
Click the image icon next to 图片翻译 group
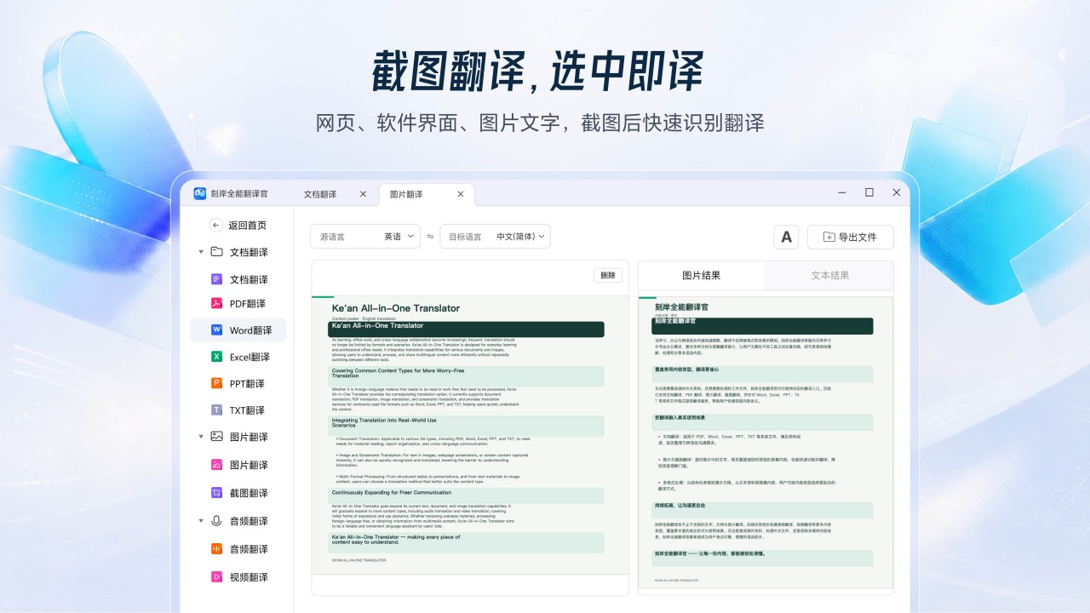point(216,437)
